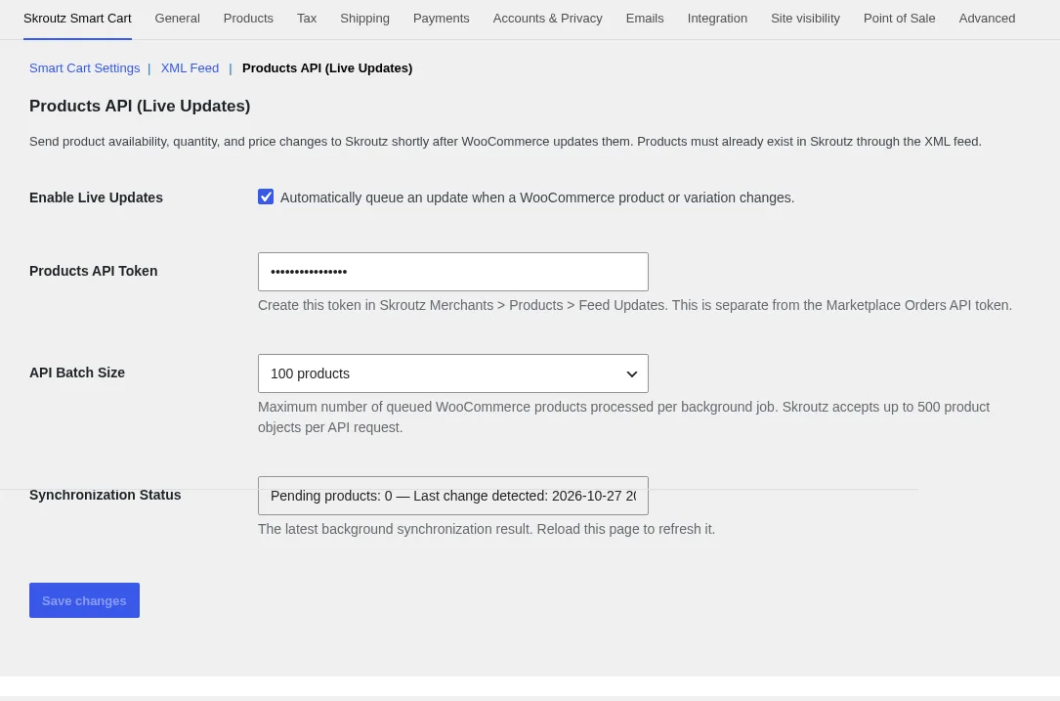Open the Shipping tab
This screenshot has width=1060, height=701.
[x=364, y=19]
